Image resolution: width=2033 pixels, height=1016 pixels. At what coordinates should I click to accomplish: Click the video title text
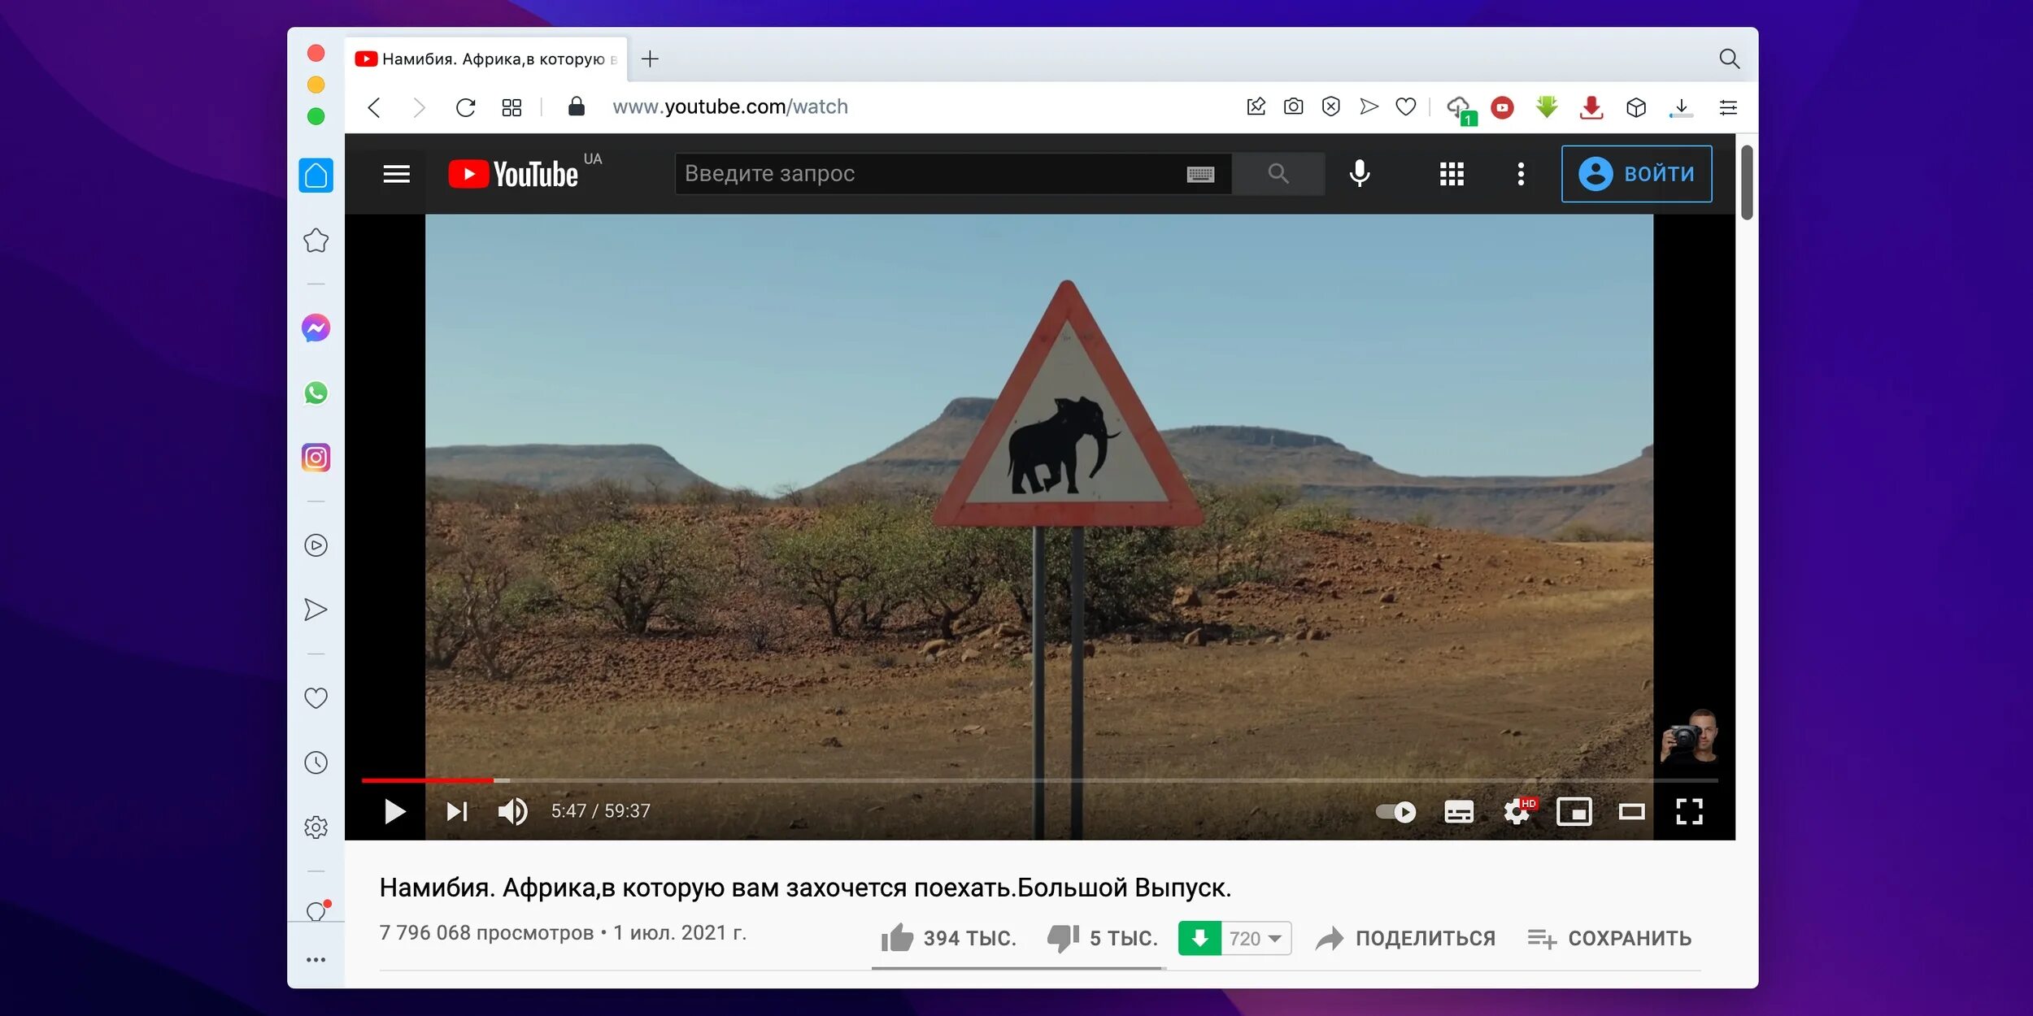click(x=805, y=888)
